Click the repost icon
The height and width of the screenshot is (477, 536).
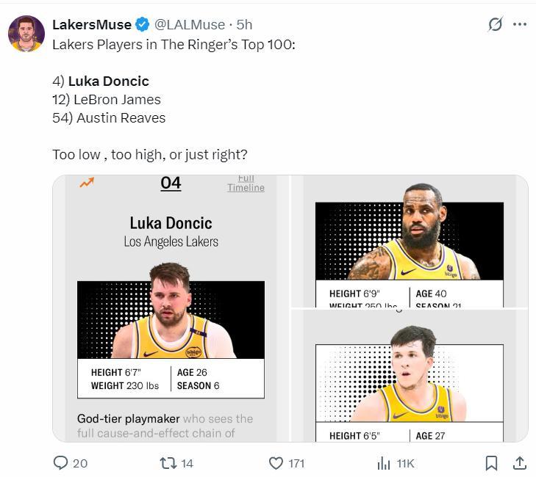168,463
